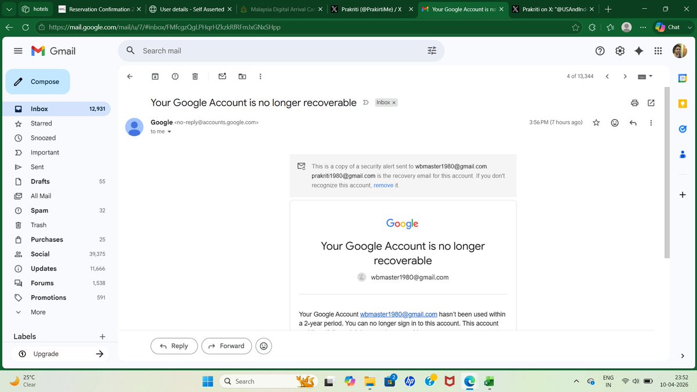
Task: Archive this email
Action: click(155, 76)
